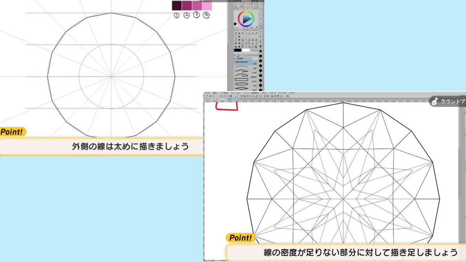Select the black main color strip
The width and height of the screenshot is (466, 262).
(238, 50)
